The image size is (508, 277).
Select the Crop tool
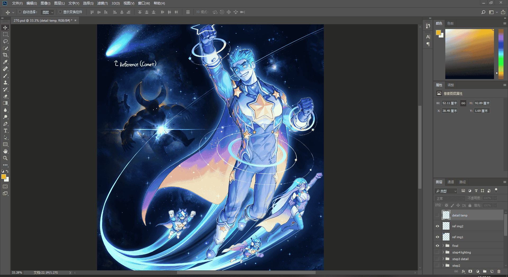(5, 55)
